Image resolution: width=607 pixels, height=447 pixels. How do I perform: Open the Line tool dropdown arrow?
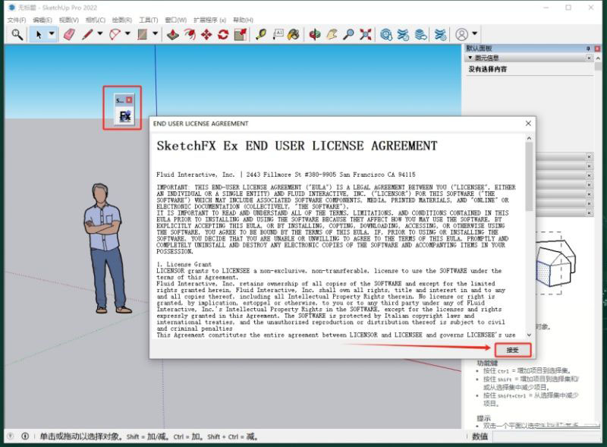(x=100, y=34)
